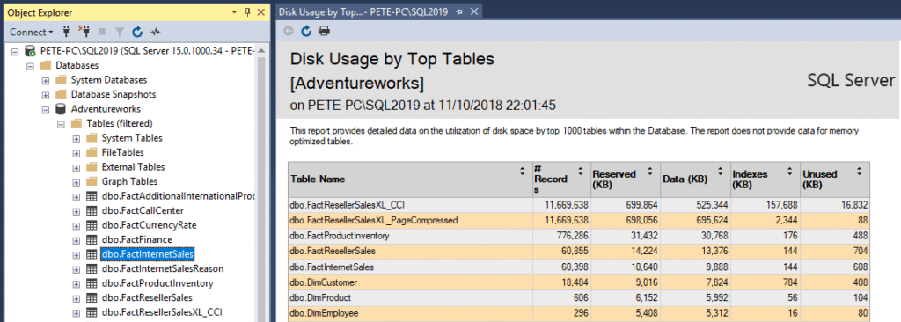901x322 pixels.
Task: Click dbo.FactResellerSalesXL_PageCompressed in report
Action: click(373, 220)
